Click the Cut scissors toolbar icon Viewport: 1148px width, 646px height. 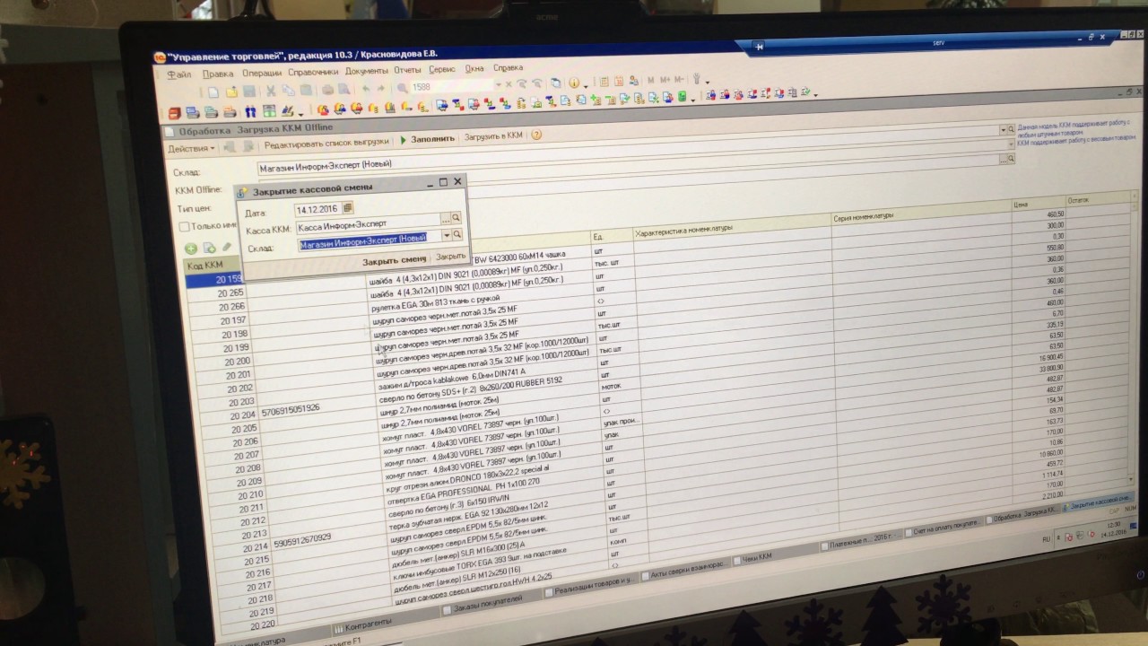click(x=270, y=91)
